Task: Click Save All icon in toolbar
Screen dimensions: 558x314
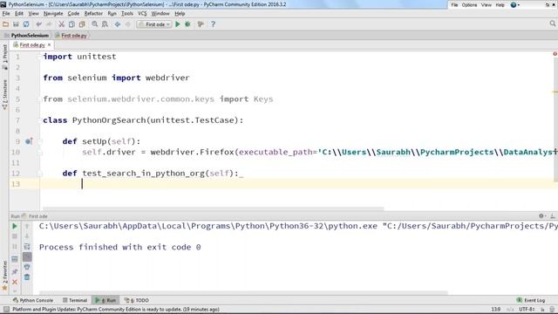Action: point(16,24)
